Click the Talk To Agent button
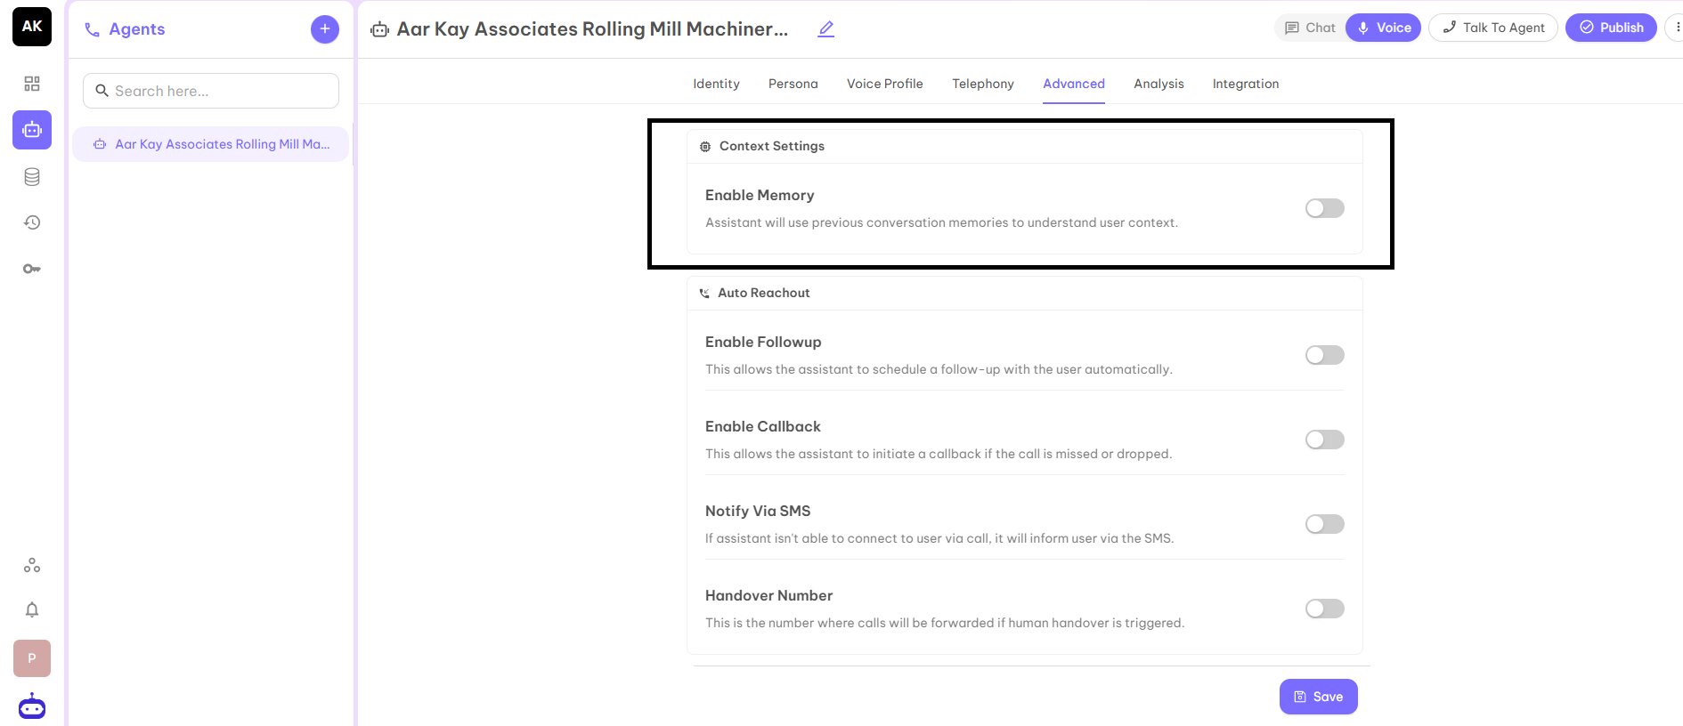The width and height of the screenshot is (1683, 726). (1492, 28)
